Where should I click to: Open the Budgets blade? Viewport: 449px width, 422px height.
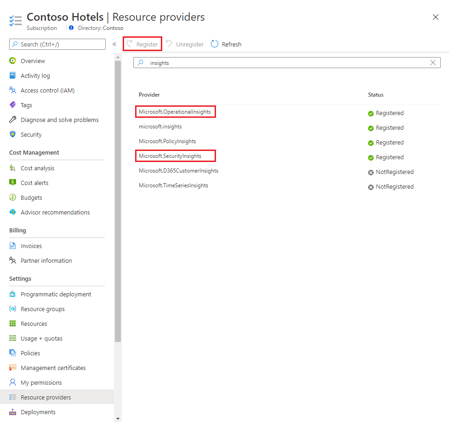click(x=32, y=197)
